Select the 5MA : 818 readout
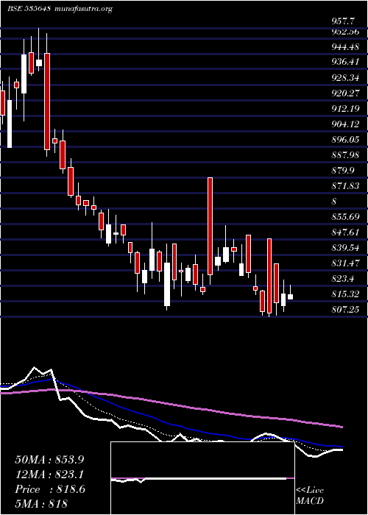368x515 pixels. [x=41, y=504]
